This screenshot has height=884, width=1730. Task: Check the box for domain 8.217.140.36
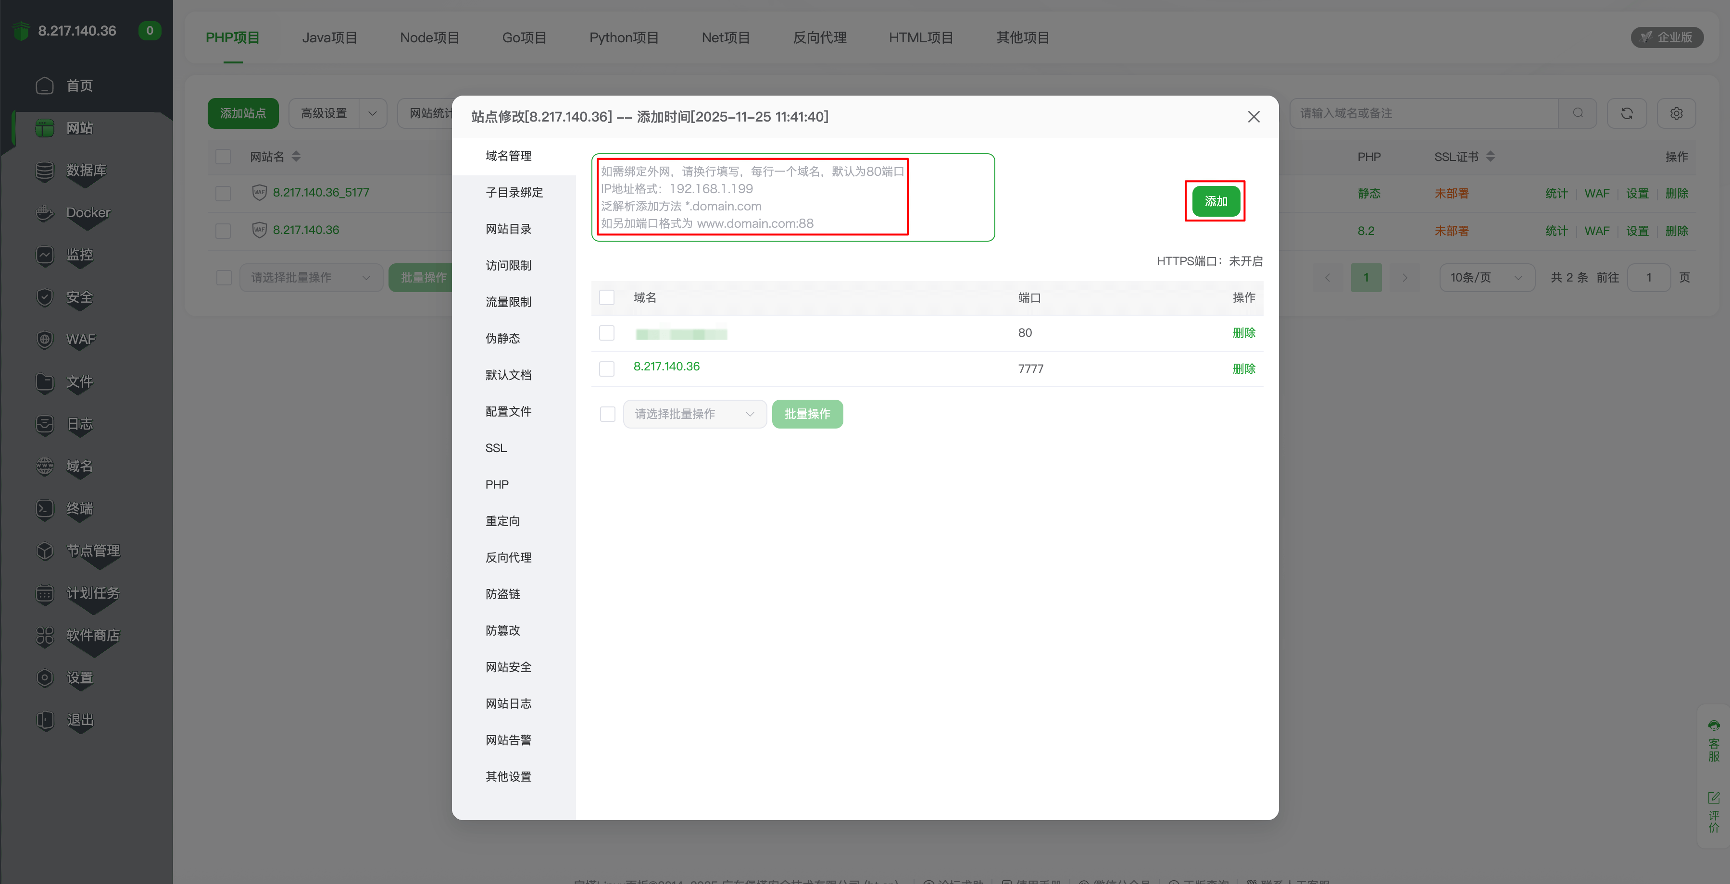tap(606, 368)
